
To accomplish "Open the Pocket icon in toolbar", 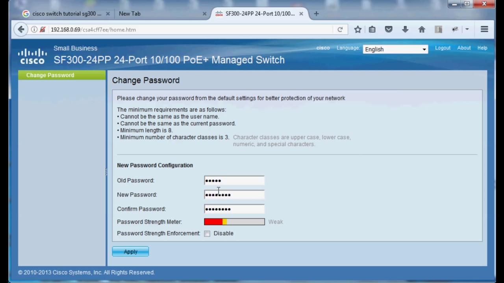I will click(389, 29).
